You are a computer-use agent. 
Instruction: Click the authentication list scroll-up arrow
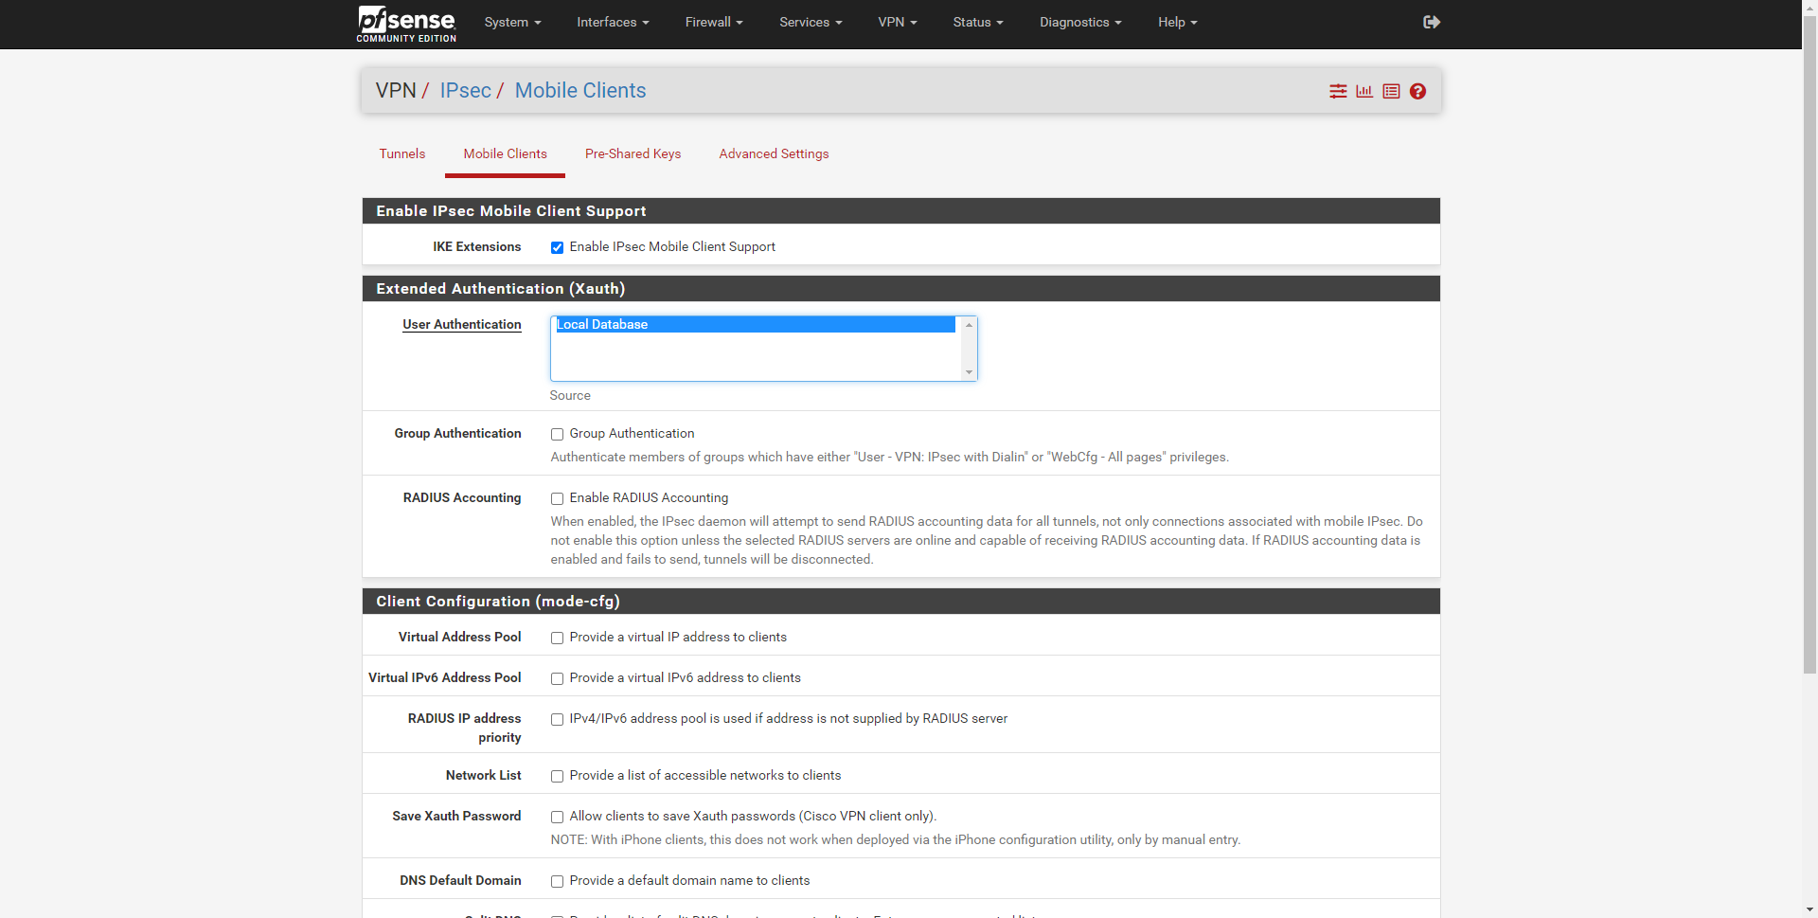[969, 325]
